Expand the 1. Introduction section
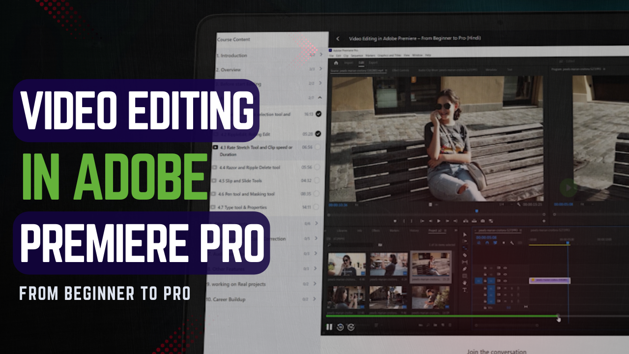Image resolution: width=629 pixels, height=354 pixels. 321,55
